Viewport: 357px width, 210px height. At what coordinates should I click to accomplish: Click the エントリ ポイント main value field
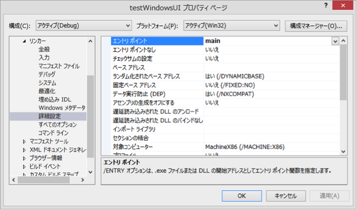point(267,41)
